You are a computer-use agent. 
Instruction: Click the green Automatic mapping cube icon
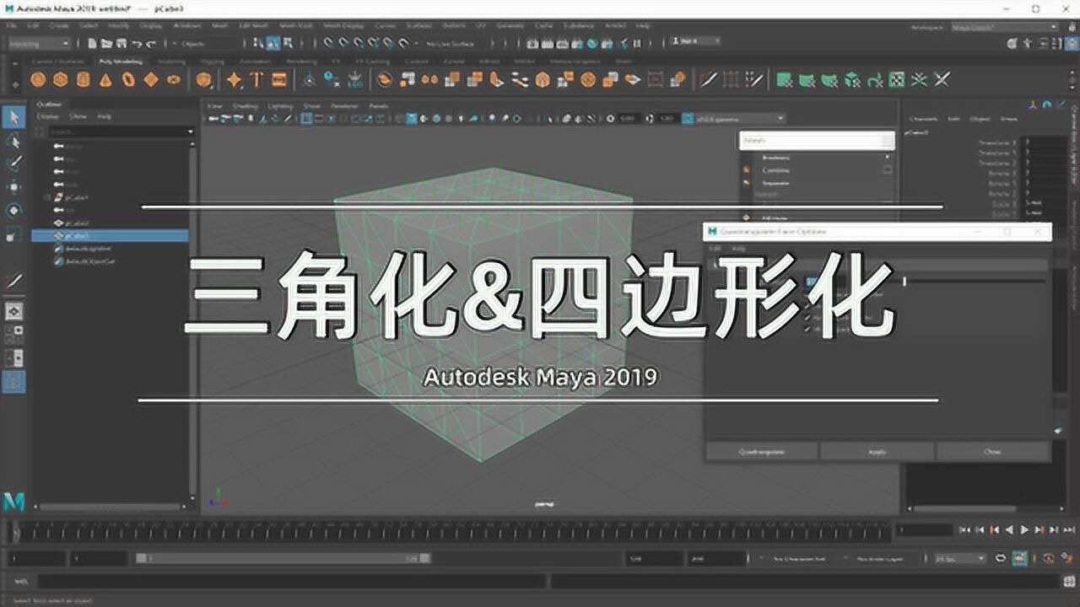[852, 79]
